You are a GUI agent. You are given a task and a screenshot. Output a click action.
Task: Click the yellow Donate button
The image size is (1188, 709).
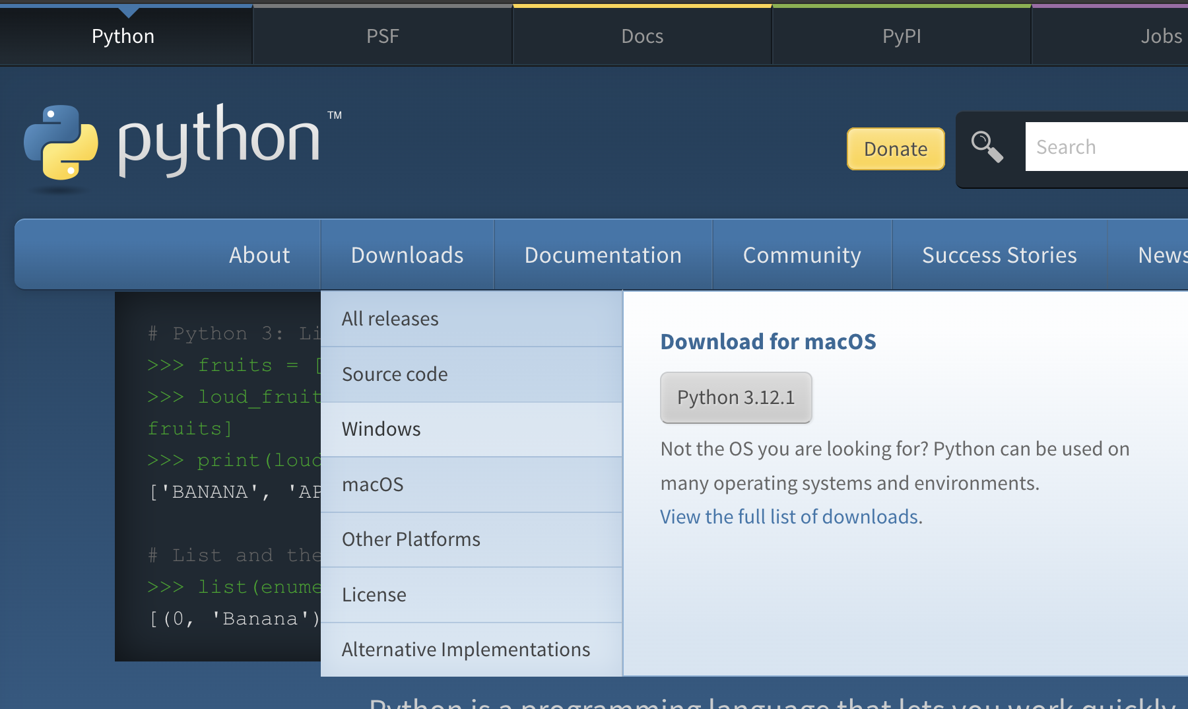click(896, 149)
